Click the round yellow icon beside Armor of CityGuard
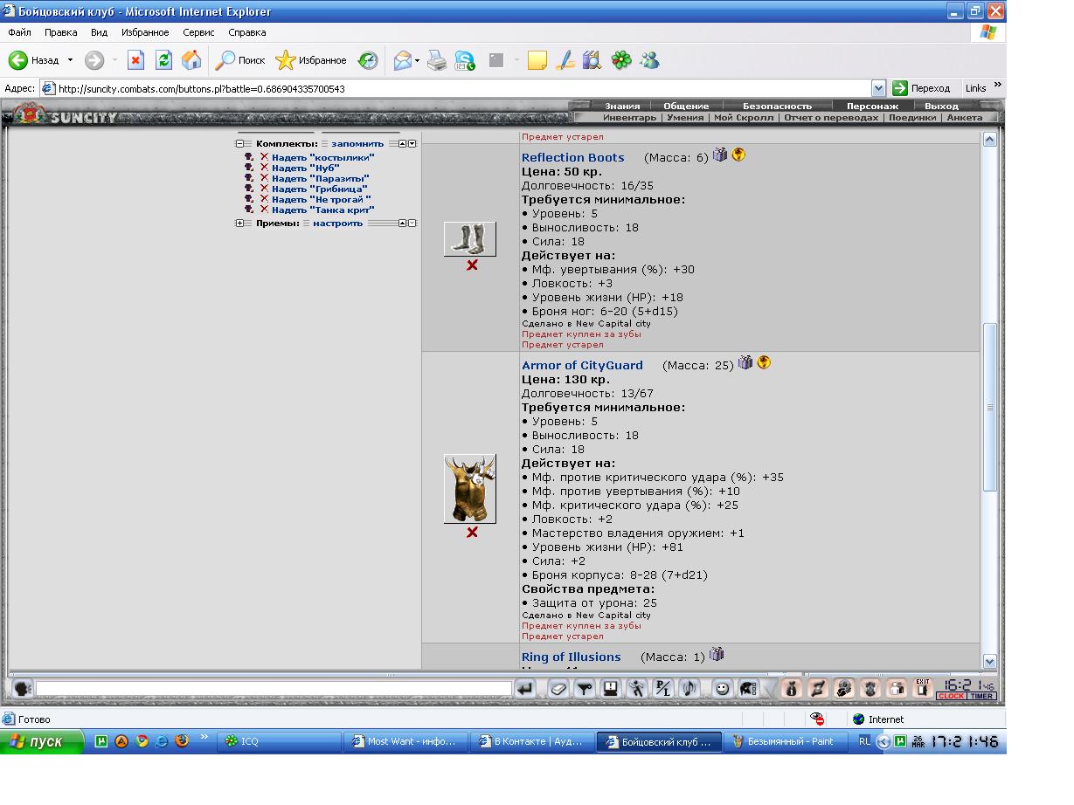Viewport: 1074px width, 805px height. [764, 363]
